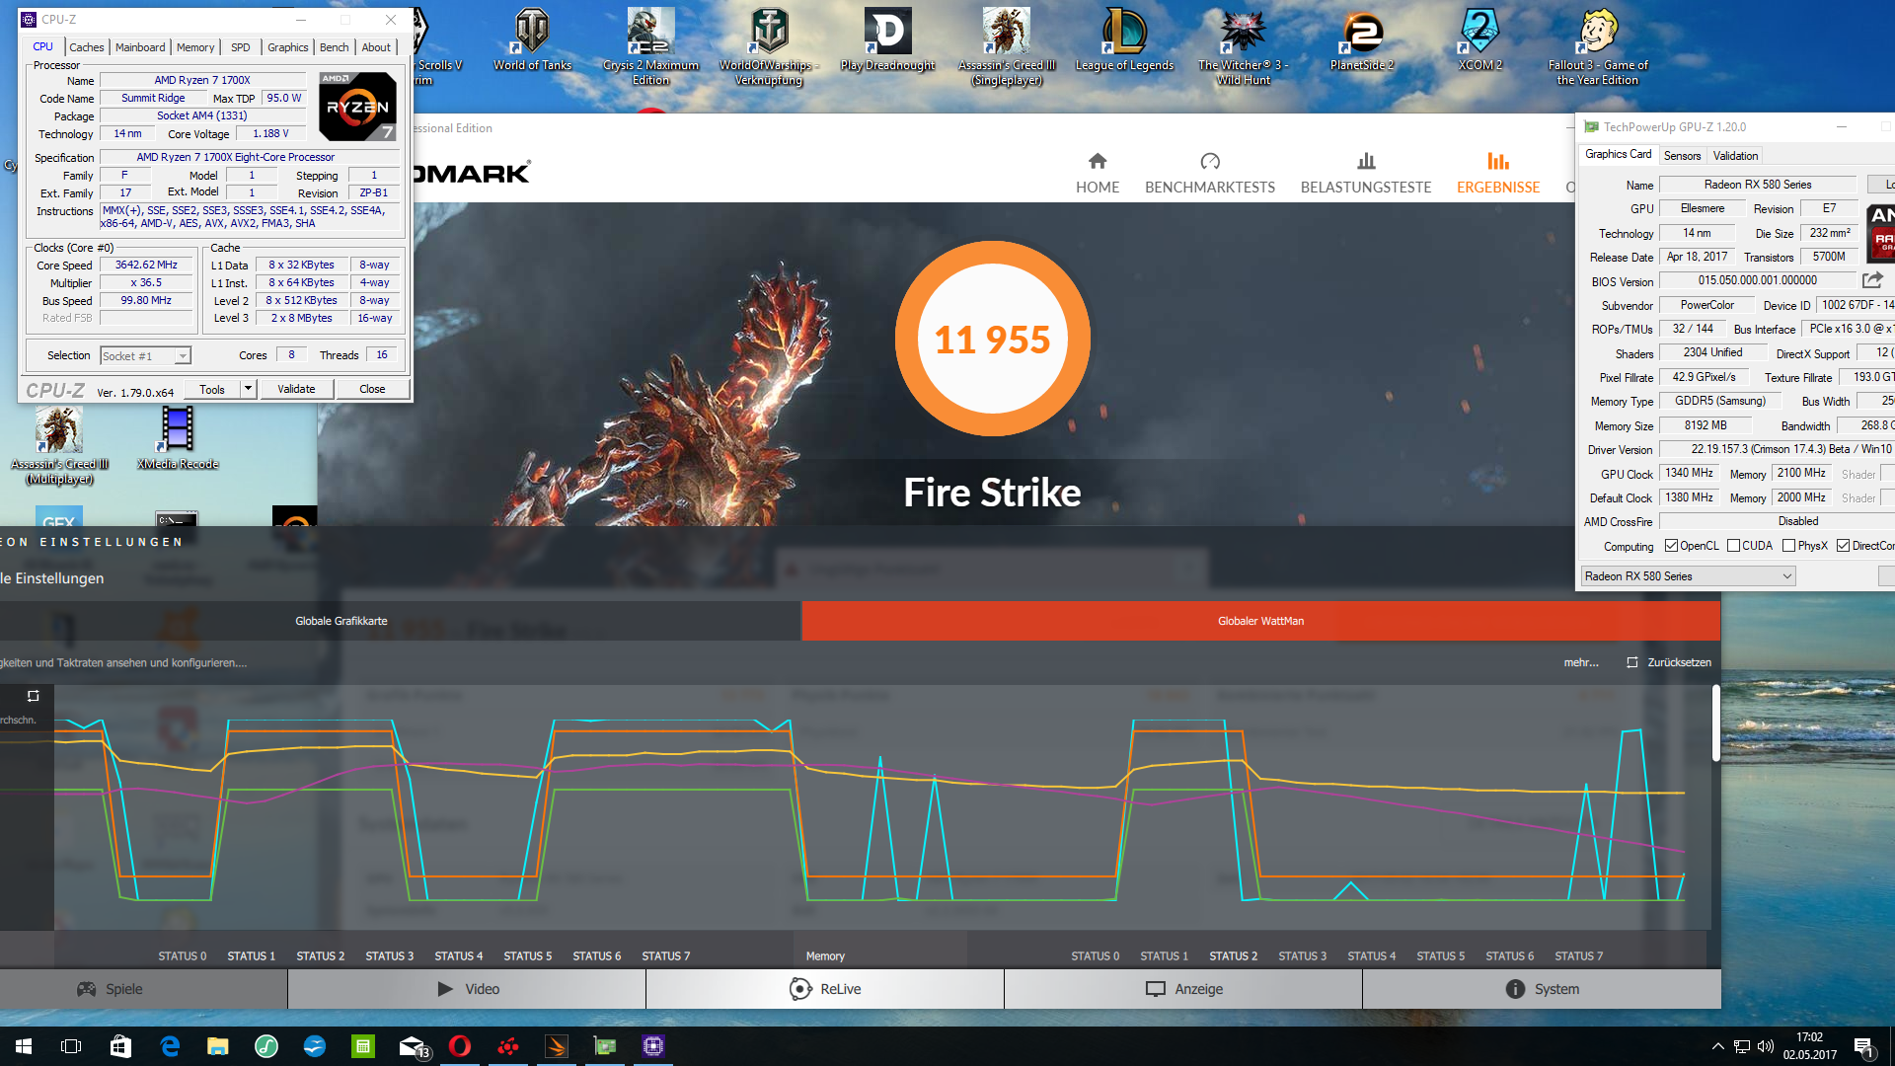Open the Opera browser on the taskbar
1895x1066 pixels.
[460, 1046]
